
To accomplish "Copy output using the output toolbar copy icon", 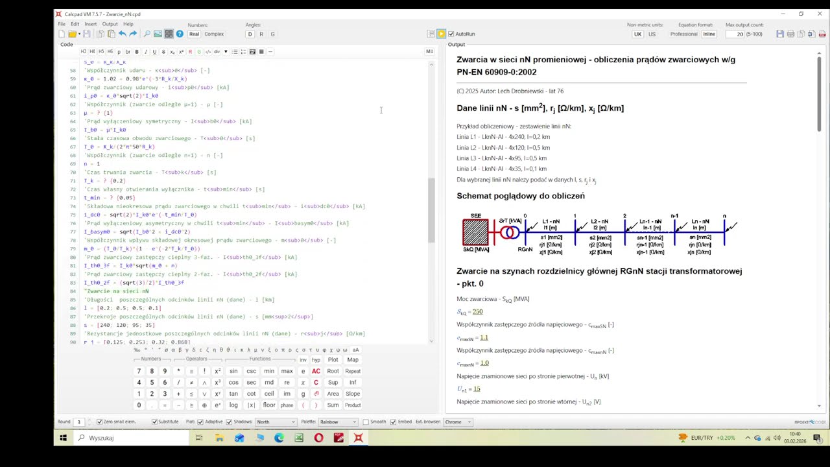I will (x=801, y=34).
